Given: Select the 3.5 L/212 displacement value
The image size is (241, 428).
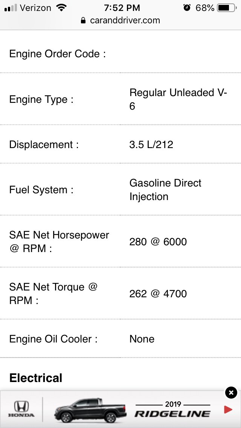Looking at the screenshot, I should tap(151, 144).
